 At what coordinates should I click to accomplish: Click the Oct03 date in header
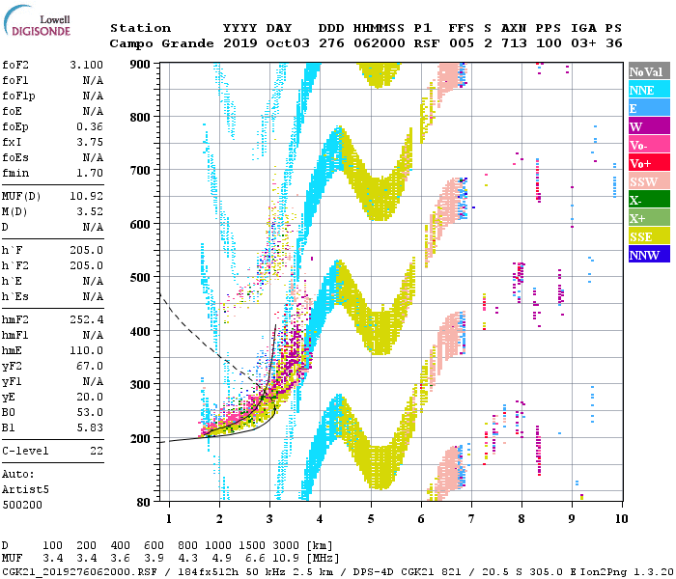(x=288, y=43)
